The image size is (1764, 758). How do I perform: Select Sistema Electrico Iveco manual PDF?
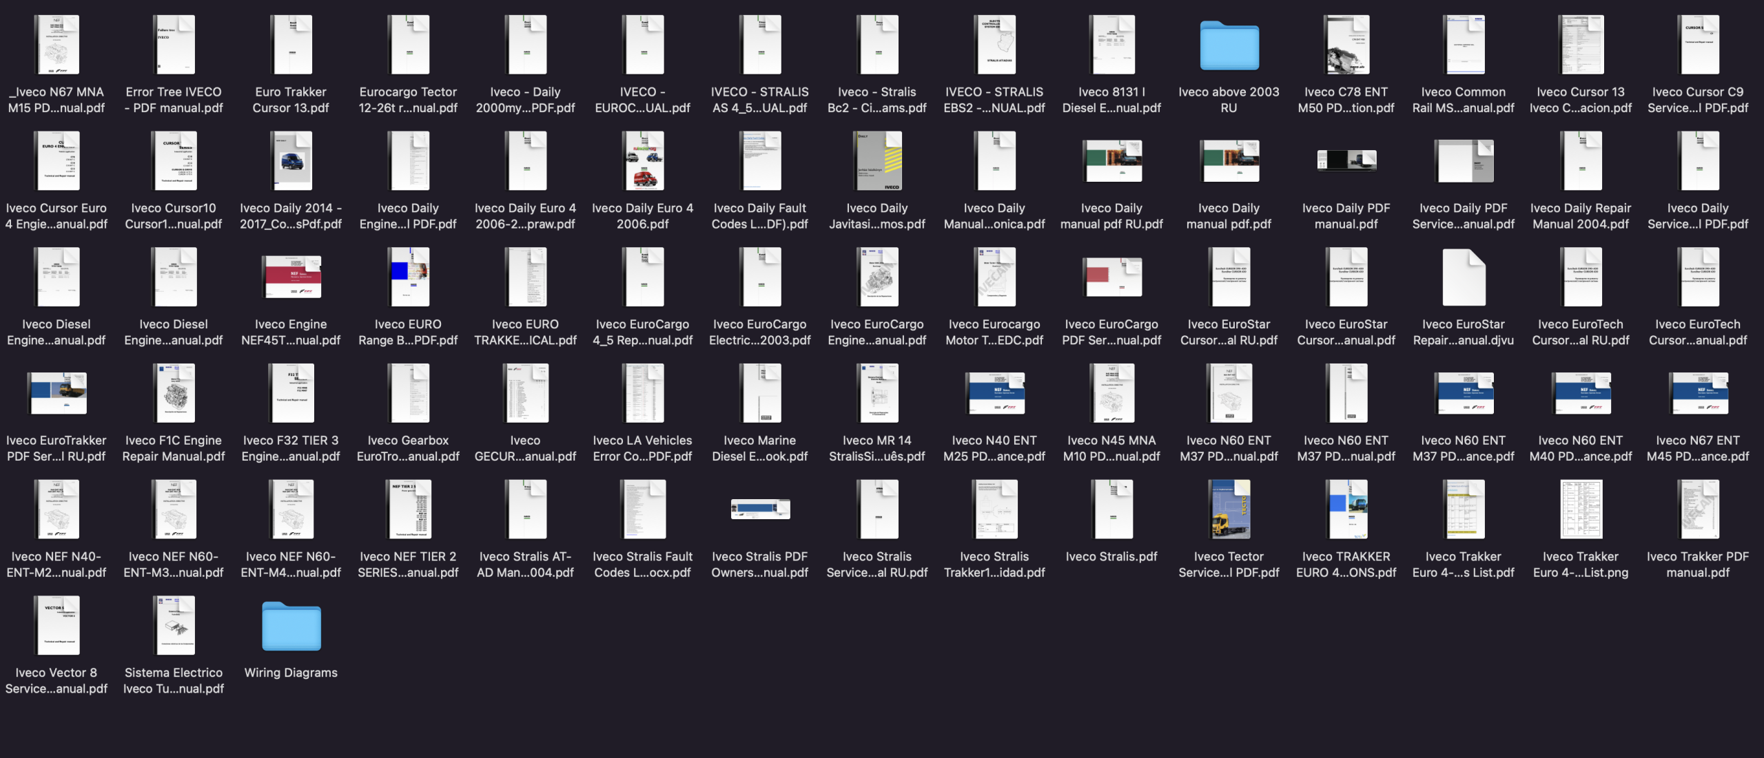click(174, 626)
